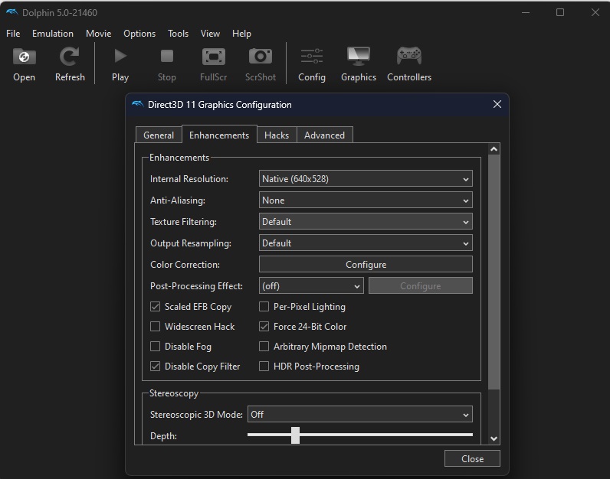Switch to the General tab

click(x=159, y=135)
